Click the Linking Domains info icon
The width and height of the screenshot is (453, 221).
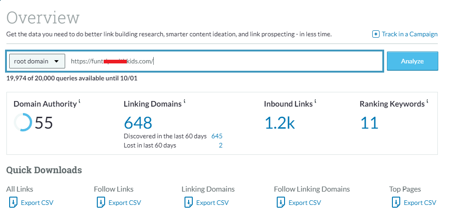[x=185, y=101]
